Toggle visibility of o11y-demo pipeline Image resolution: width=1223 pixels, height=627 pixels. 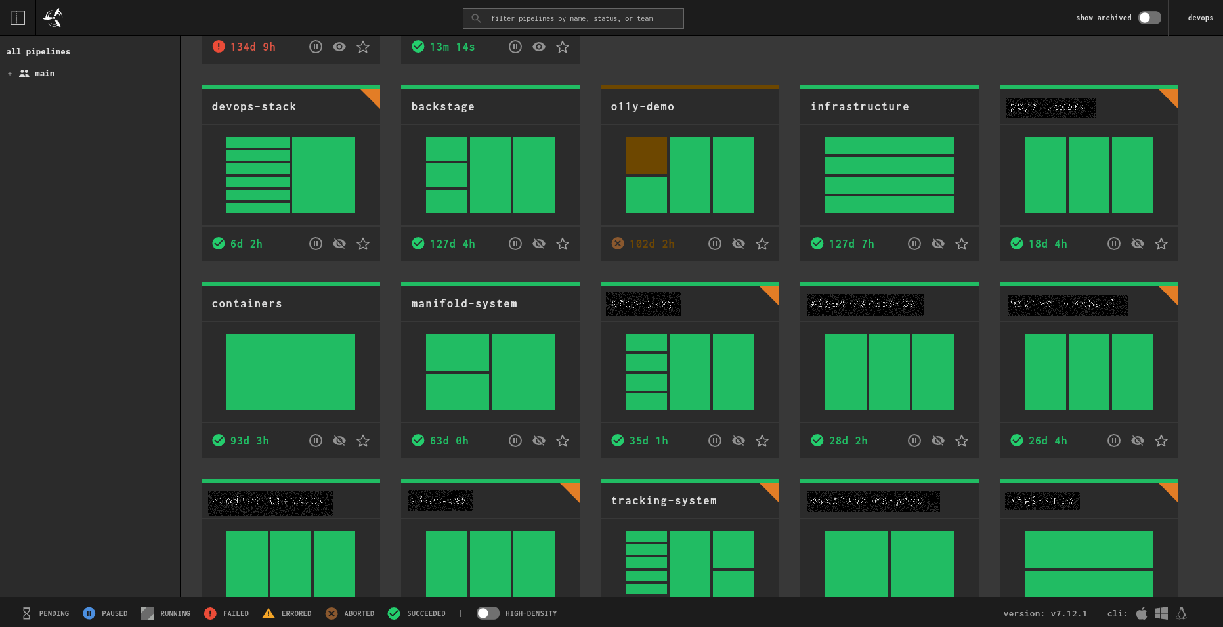(x=739, y=244)
